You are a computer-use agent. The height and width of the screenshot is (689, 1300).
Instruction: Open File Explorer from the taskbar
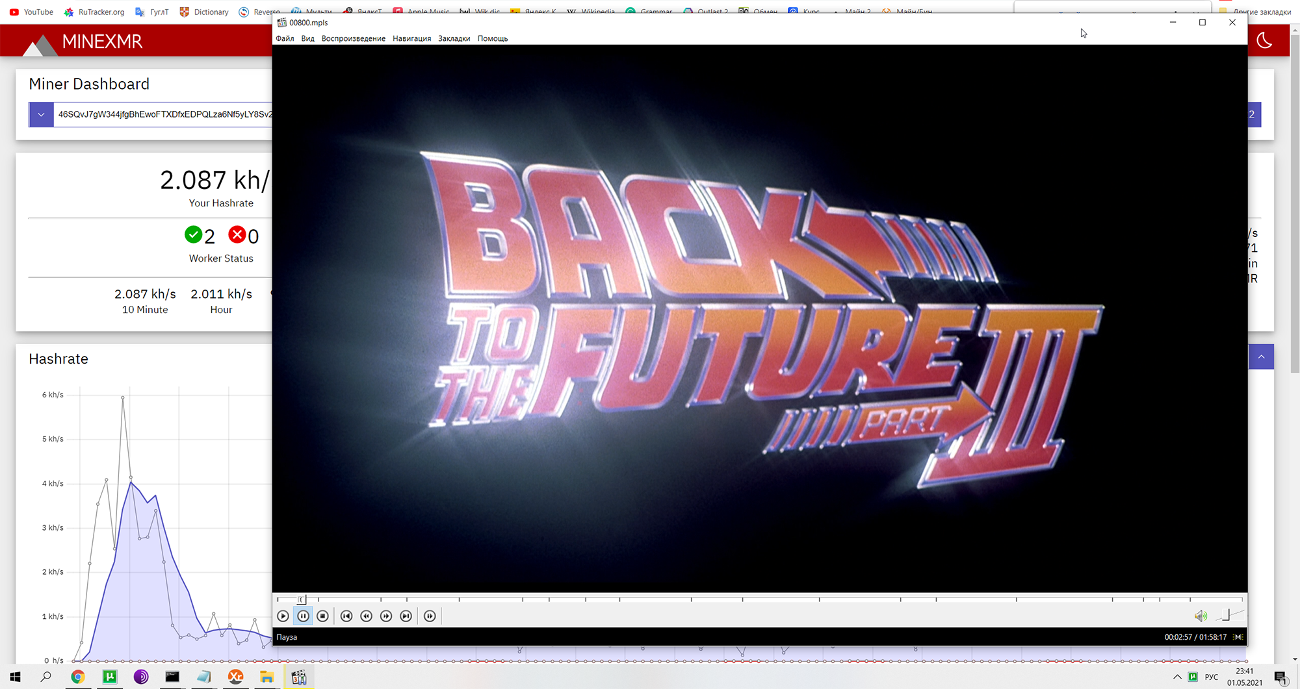(266, 677)
